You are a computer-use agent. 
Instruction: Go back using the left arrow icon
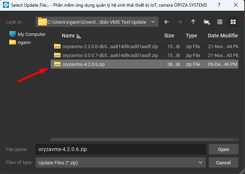point(167,22)
